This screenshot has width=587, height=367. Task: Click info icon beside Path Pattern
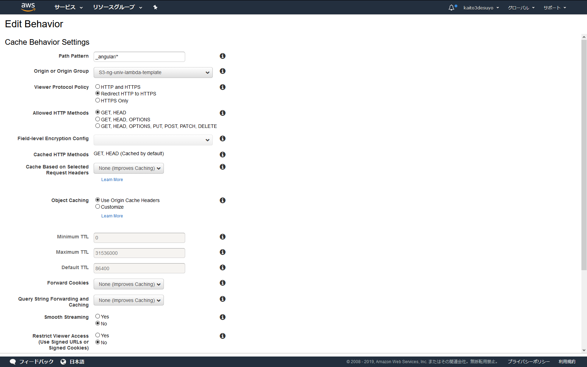pos(223,56)
